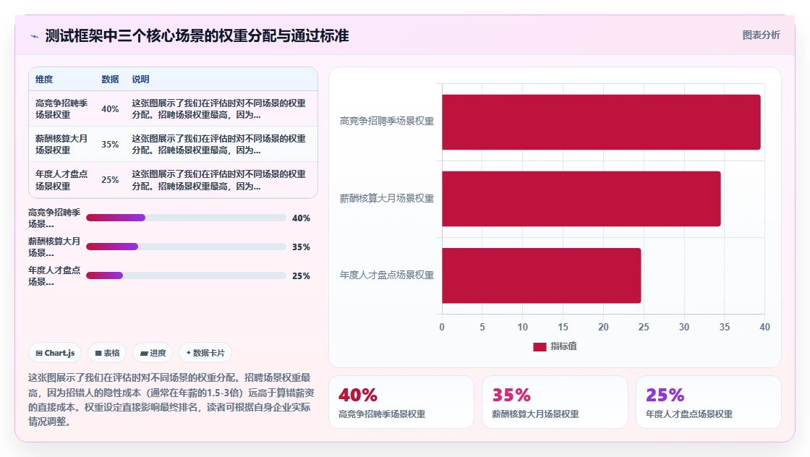Click the 说明 table column header
810x457 pixels.
[140, 79]
